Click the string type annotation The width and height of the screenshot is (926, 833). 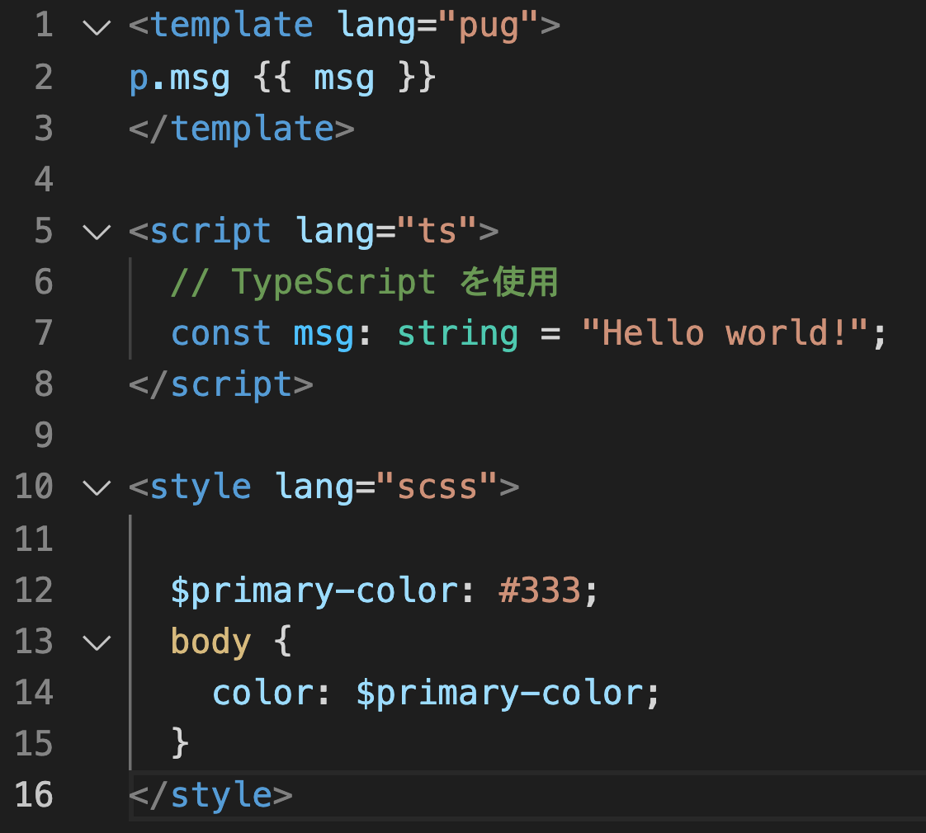[458, 333]
